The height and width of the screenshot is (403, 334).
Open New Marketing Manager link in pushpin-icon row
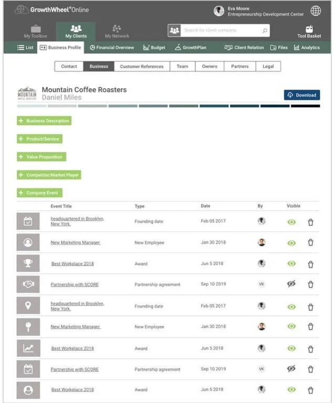click(x=76, y=327)
